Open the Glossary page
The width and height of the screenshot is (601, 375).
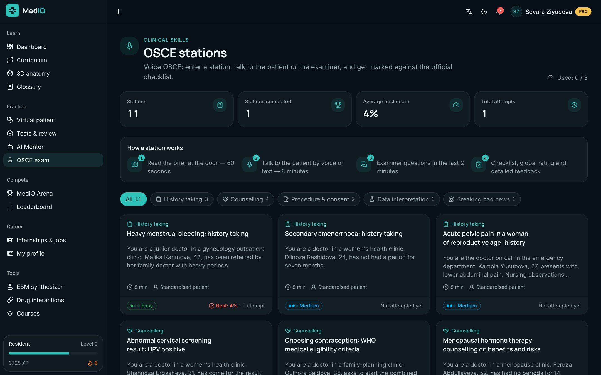click(x=53, y=87)
